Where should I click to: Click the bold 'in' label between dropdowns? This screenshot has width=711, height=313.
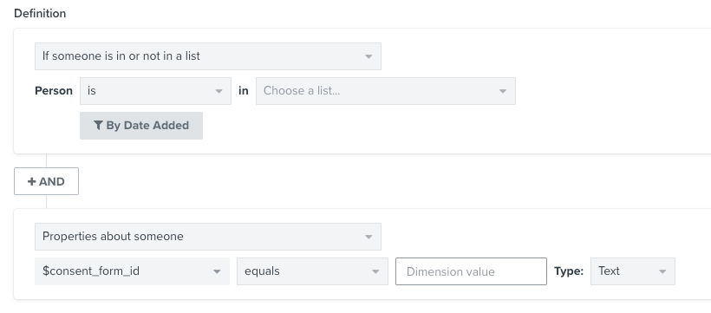(x=244, y=91)
